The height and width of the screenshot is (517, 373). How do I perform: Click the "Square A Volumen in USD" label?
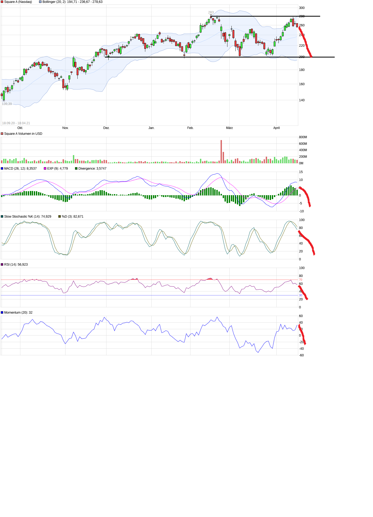click(x=23, y=134)
